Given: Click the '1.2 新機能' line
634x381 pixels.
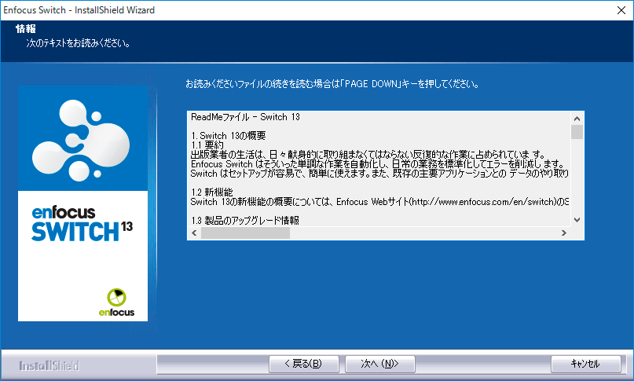Looking at the screenshot, I should [212, 192].
